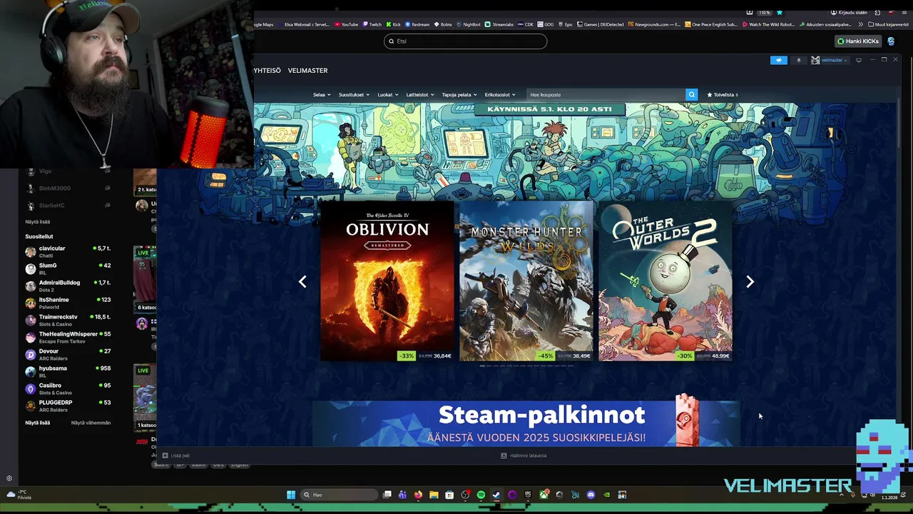Click the Windows Start button

(x=291, y=495)
